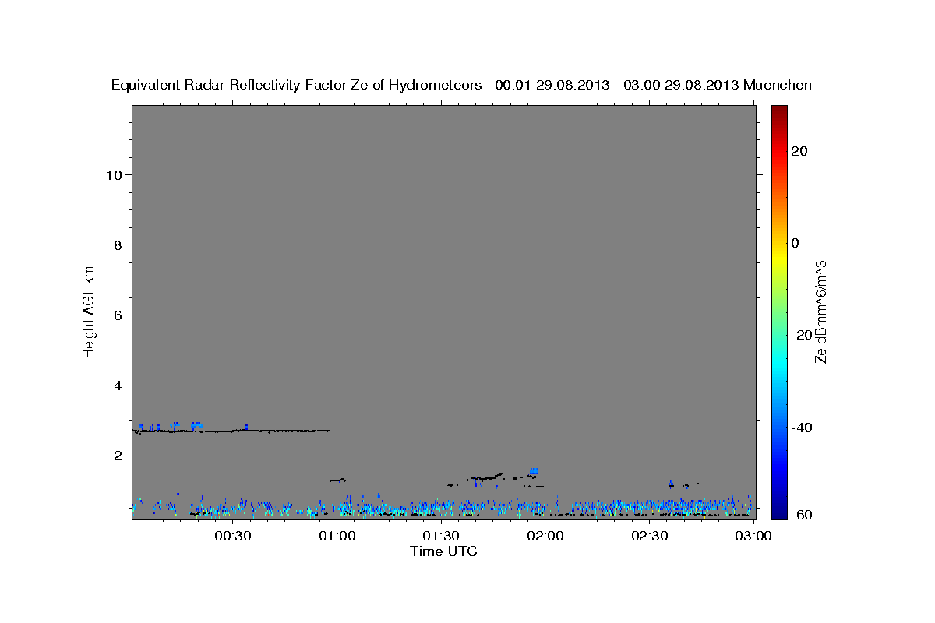Click the '03:00' time tick label
This screenshot has height=623, width=935.
click(x=753, y=536)
